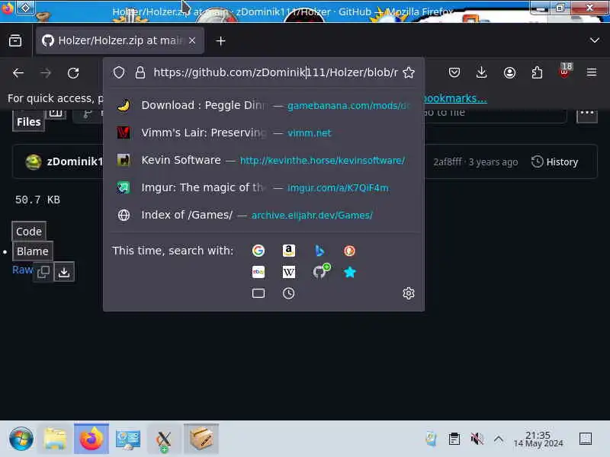610x457 pixels.
Task: Click show desktop notification button
Action: [586, 439]
